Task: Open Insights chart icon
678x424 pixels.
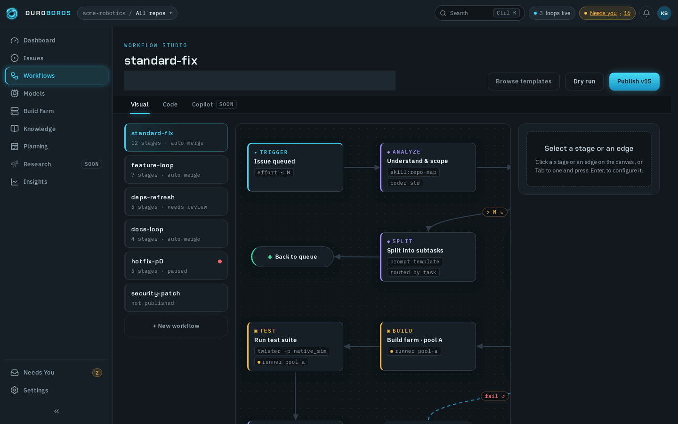Action: [x=15, y=182]
